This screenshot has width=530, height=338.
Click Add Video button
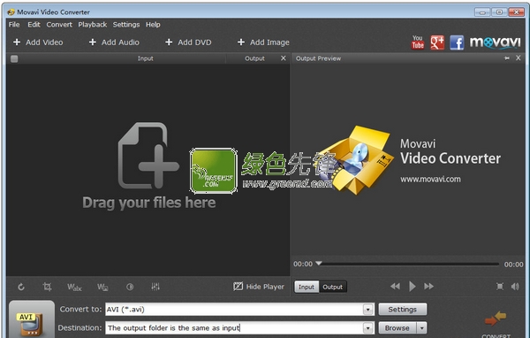coord(38,42)
